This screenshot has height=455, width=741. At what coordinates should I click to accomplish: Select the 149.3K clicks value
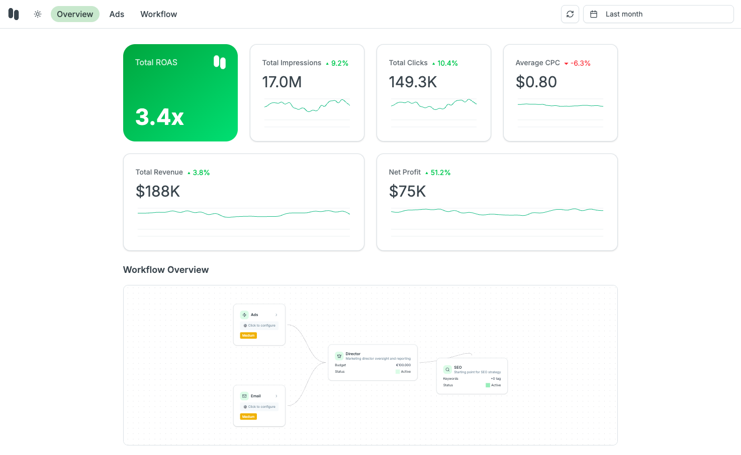[413, 82]
